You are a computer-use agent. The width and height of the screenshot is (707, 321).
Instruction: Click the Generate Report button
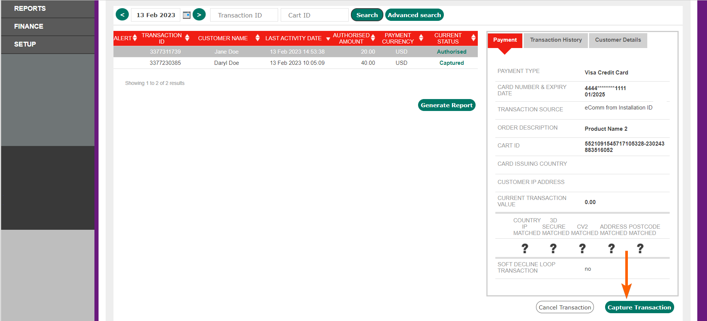[x=447, y=105]
